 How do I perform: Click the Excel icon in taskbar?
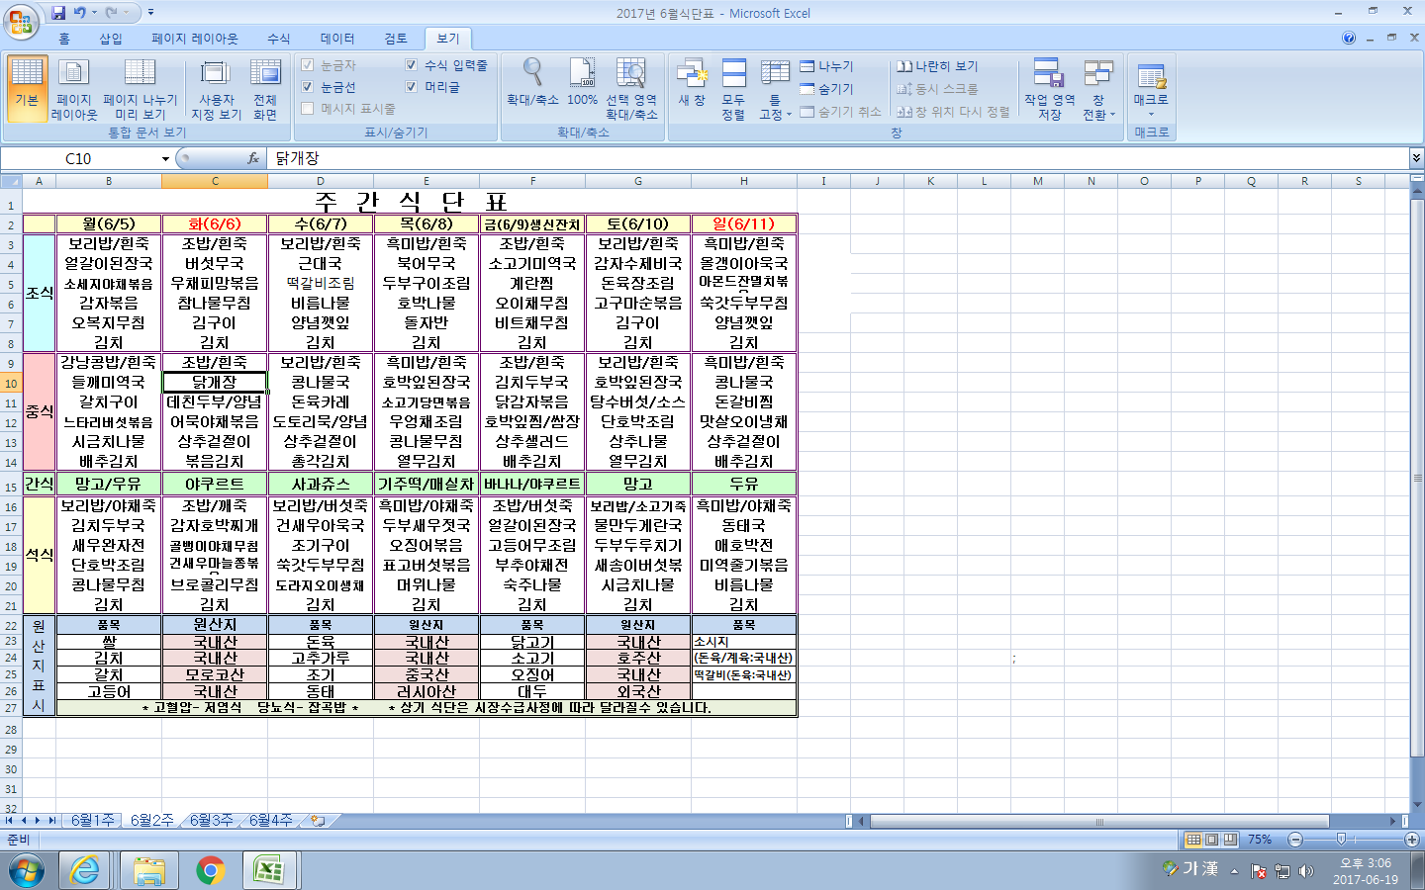(x=269, y=870)
